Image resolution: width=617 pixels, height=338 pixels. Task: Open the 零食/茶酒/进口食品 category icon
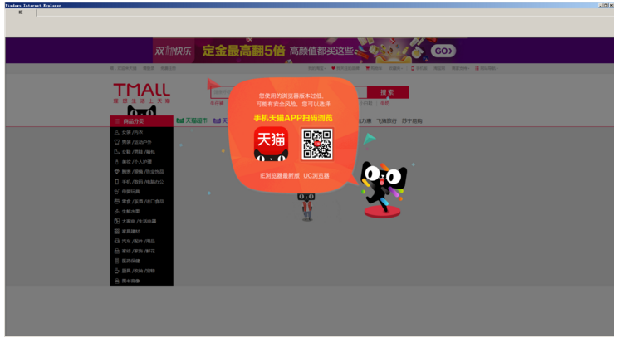116,202
